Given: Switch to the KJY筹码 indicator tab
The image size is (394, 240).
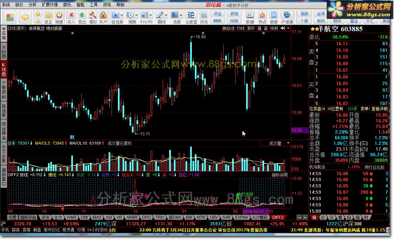Looking at the screenshot, I should [260, 217].
